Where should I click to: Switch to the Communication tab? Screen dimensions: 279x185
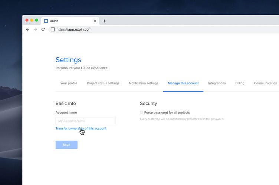(x=266, y=83)
